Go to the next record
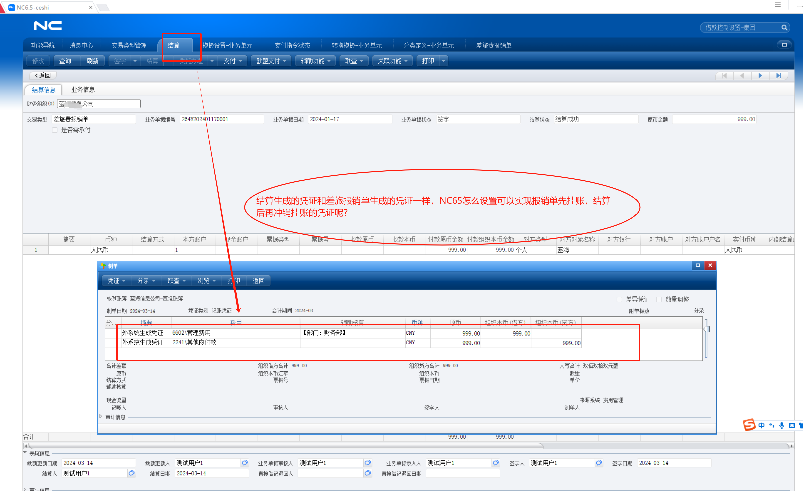This screenshot has width=803, height=491. pyautogui.click(x=760, y=76)
